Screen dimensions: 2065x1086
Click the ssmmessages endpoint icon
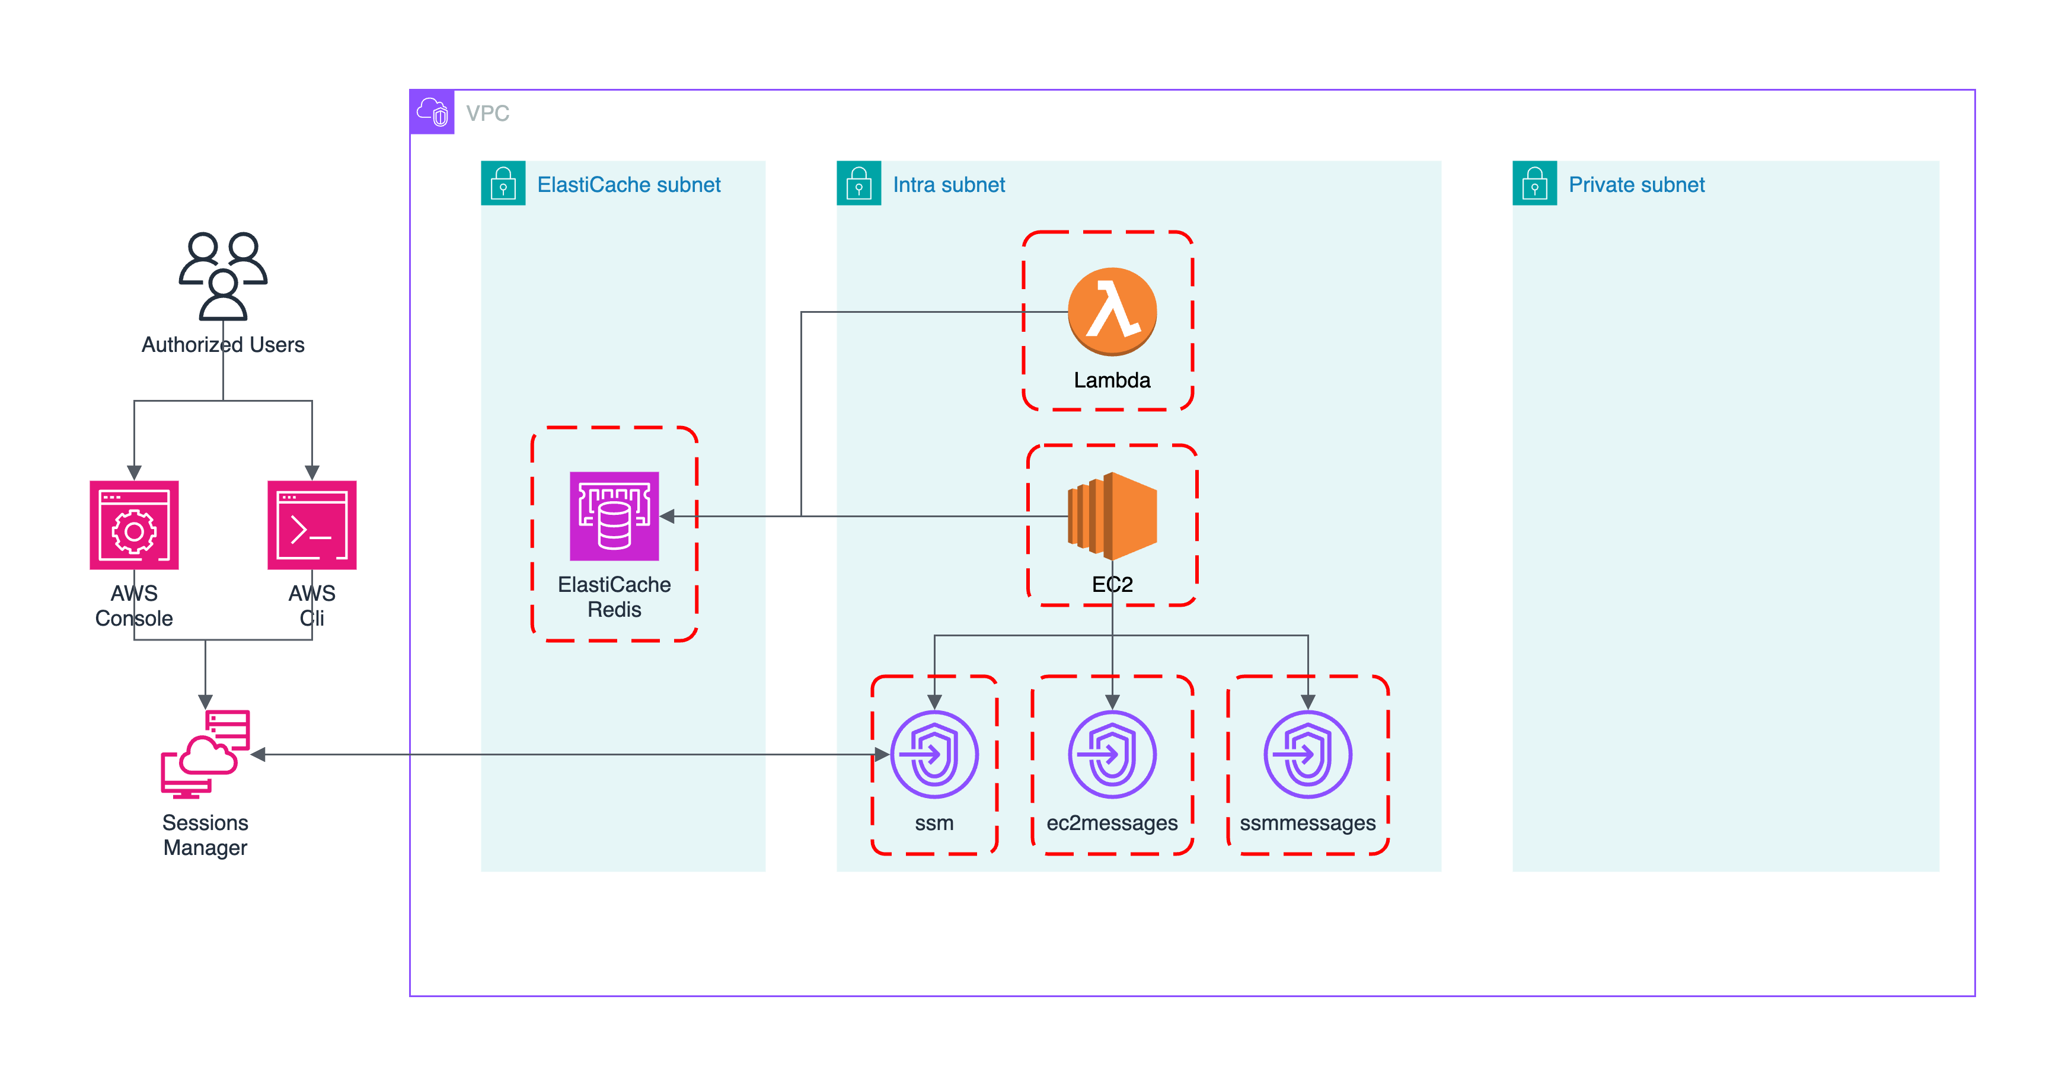[x=1307, y=754]
